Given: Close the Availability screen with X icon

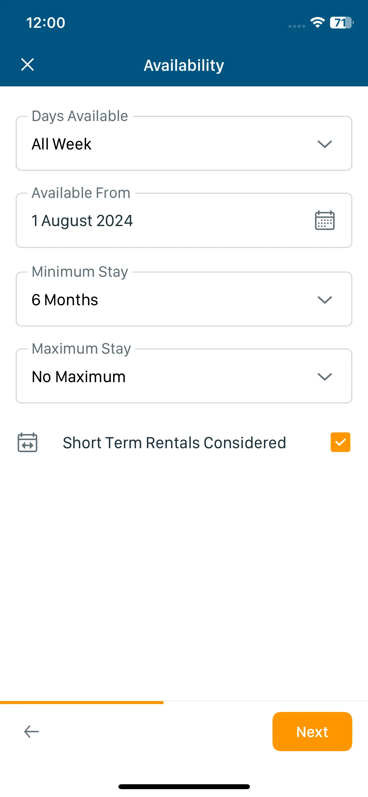Looking at the screenshot, I should [27, 64].
